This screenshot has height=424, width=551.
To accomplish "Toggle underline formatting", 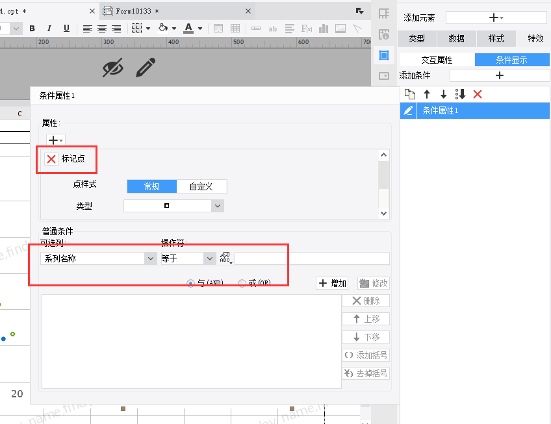I will (66, 29).
